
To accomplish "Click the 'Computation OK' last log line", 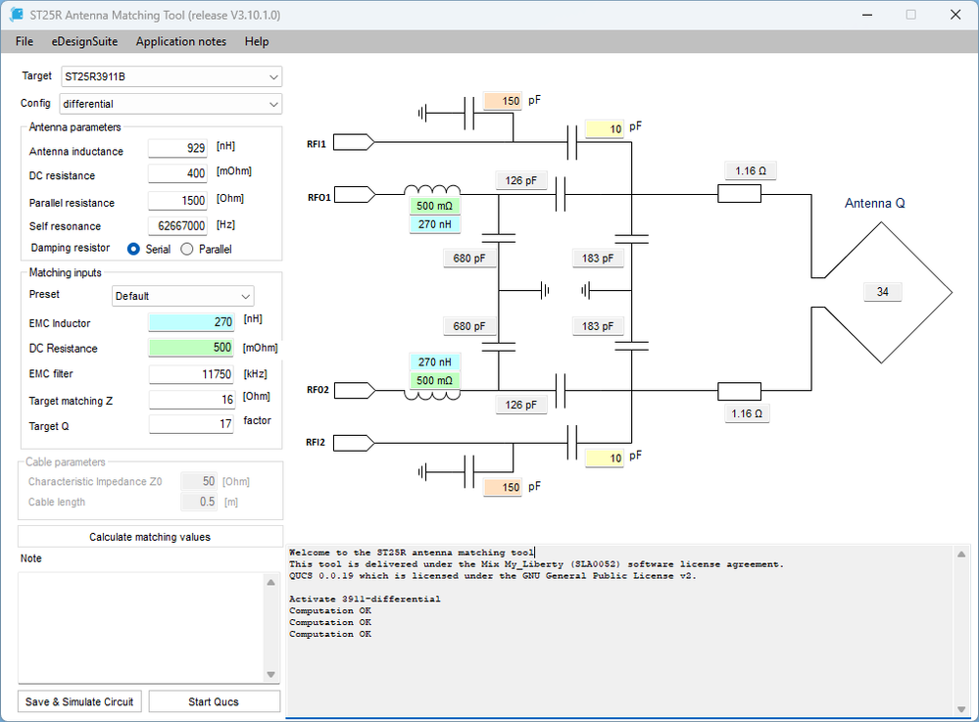I will [329, 634].
